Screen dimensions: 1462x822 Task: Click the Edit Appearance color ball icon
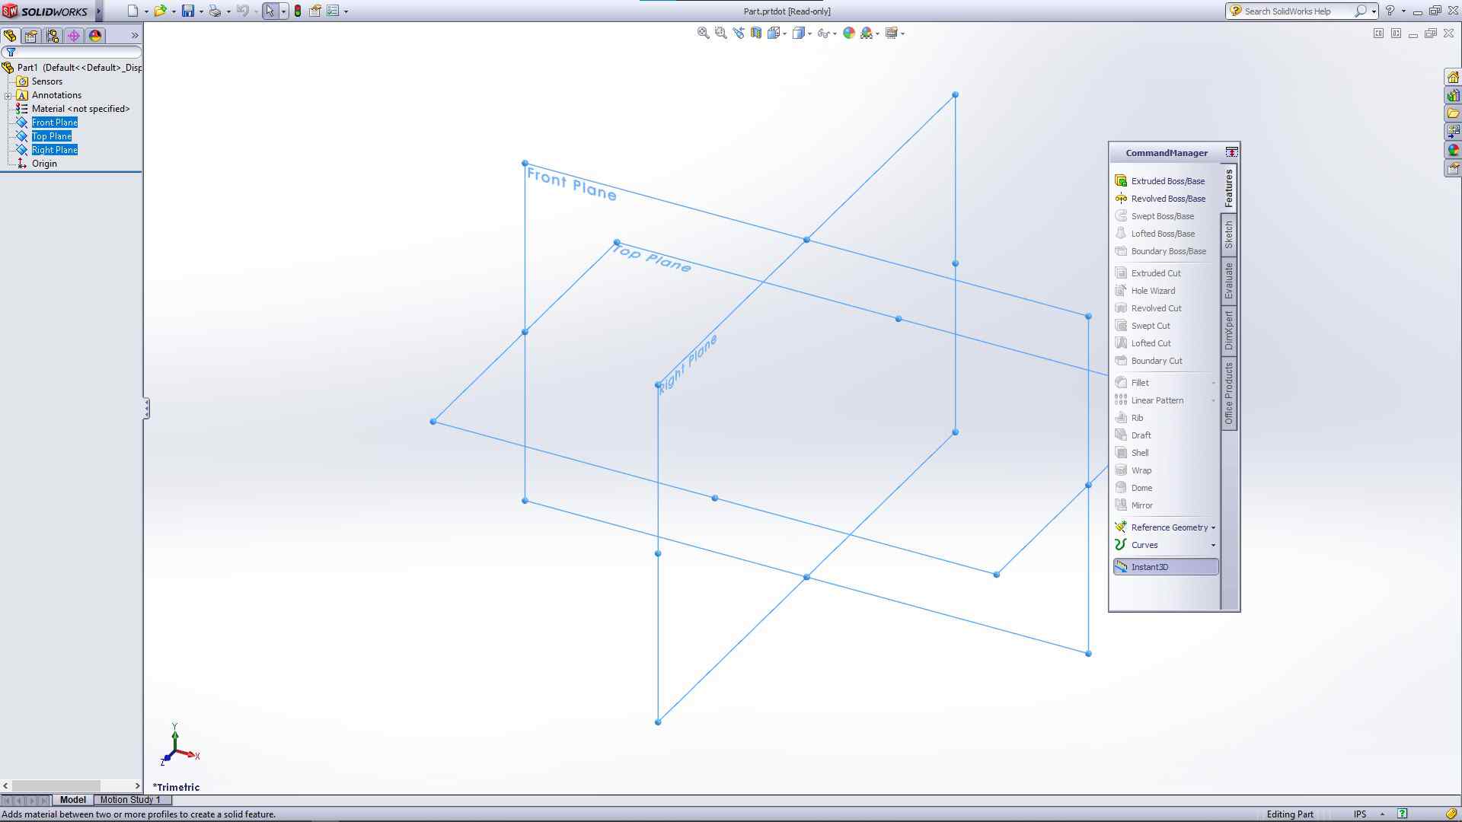tap(848, 33)
